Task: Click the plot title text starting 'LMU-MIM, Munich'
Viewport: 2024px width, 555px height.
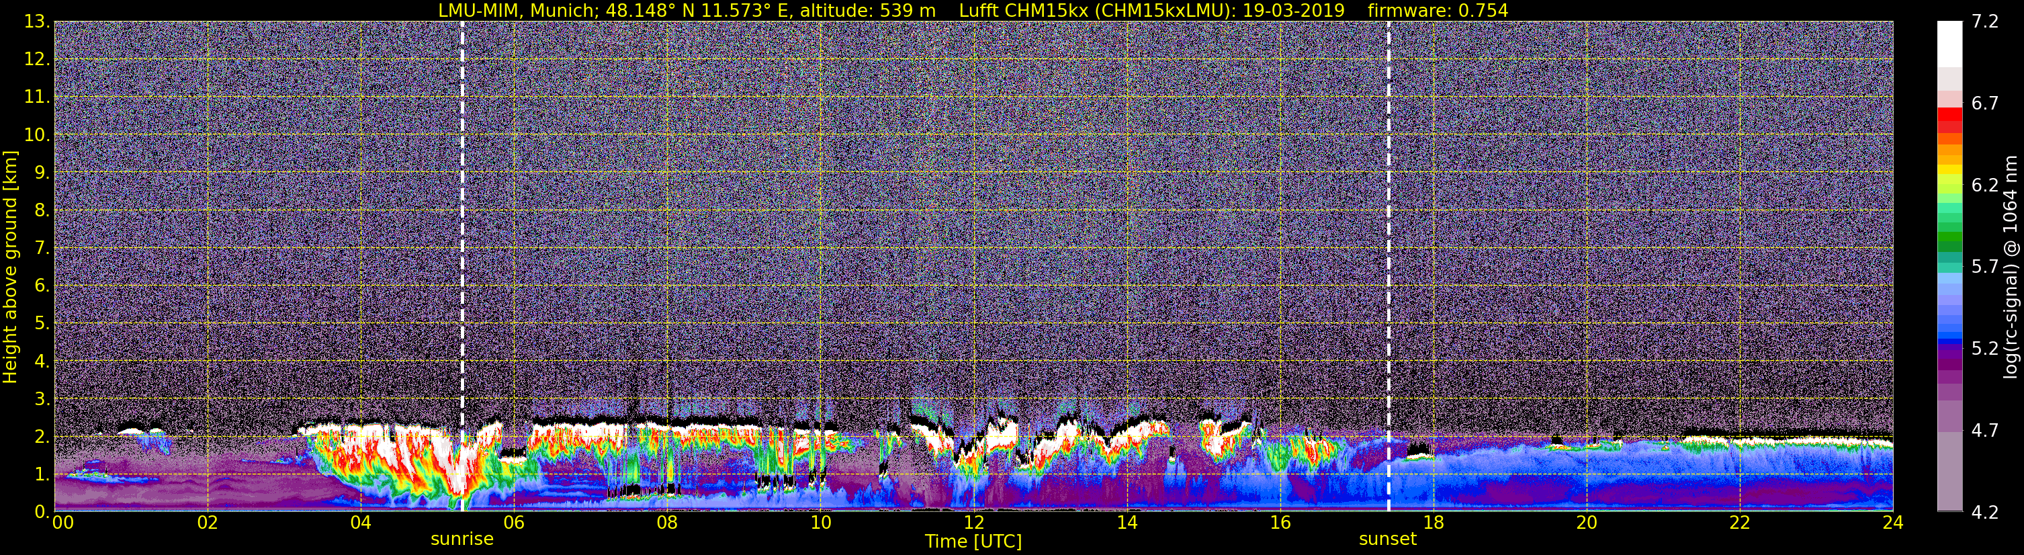Action: (973, 10)
